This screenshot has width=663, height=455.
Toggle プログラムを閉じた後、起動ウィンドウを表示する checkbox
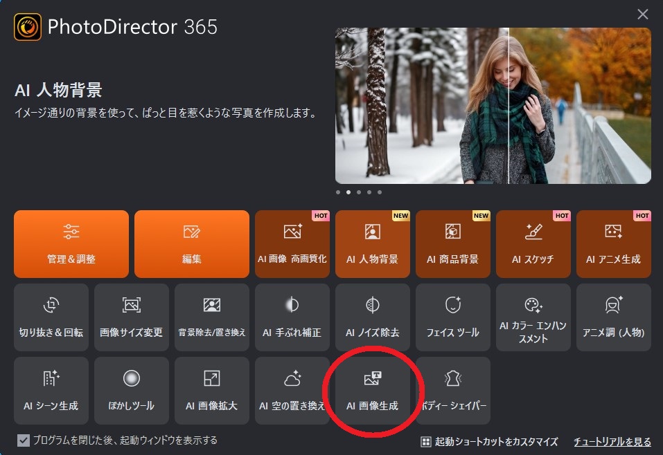coord(24,440)
